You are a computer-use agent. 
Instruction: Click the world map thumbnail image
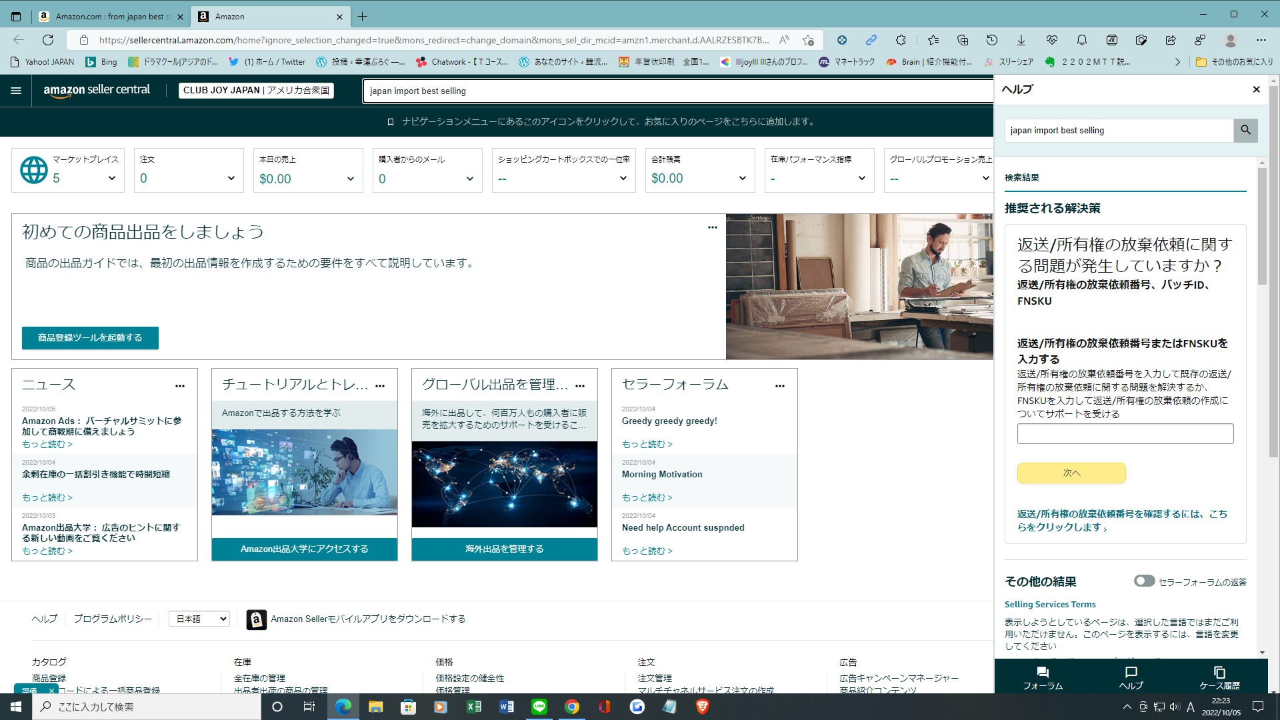tap(505, 485)
